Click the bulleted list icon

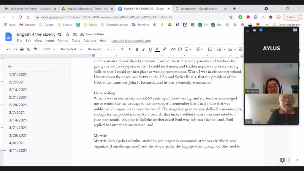tap(230, 49)
